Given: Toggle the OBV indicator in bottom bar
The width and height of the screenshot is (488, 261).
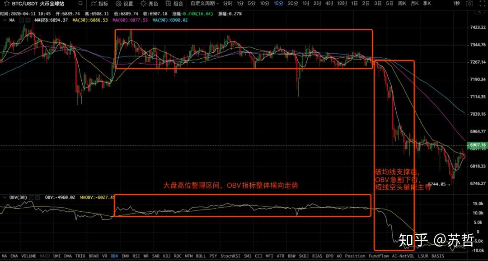Looking at the screenshot, I should [114, 256].
